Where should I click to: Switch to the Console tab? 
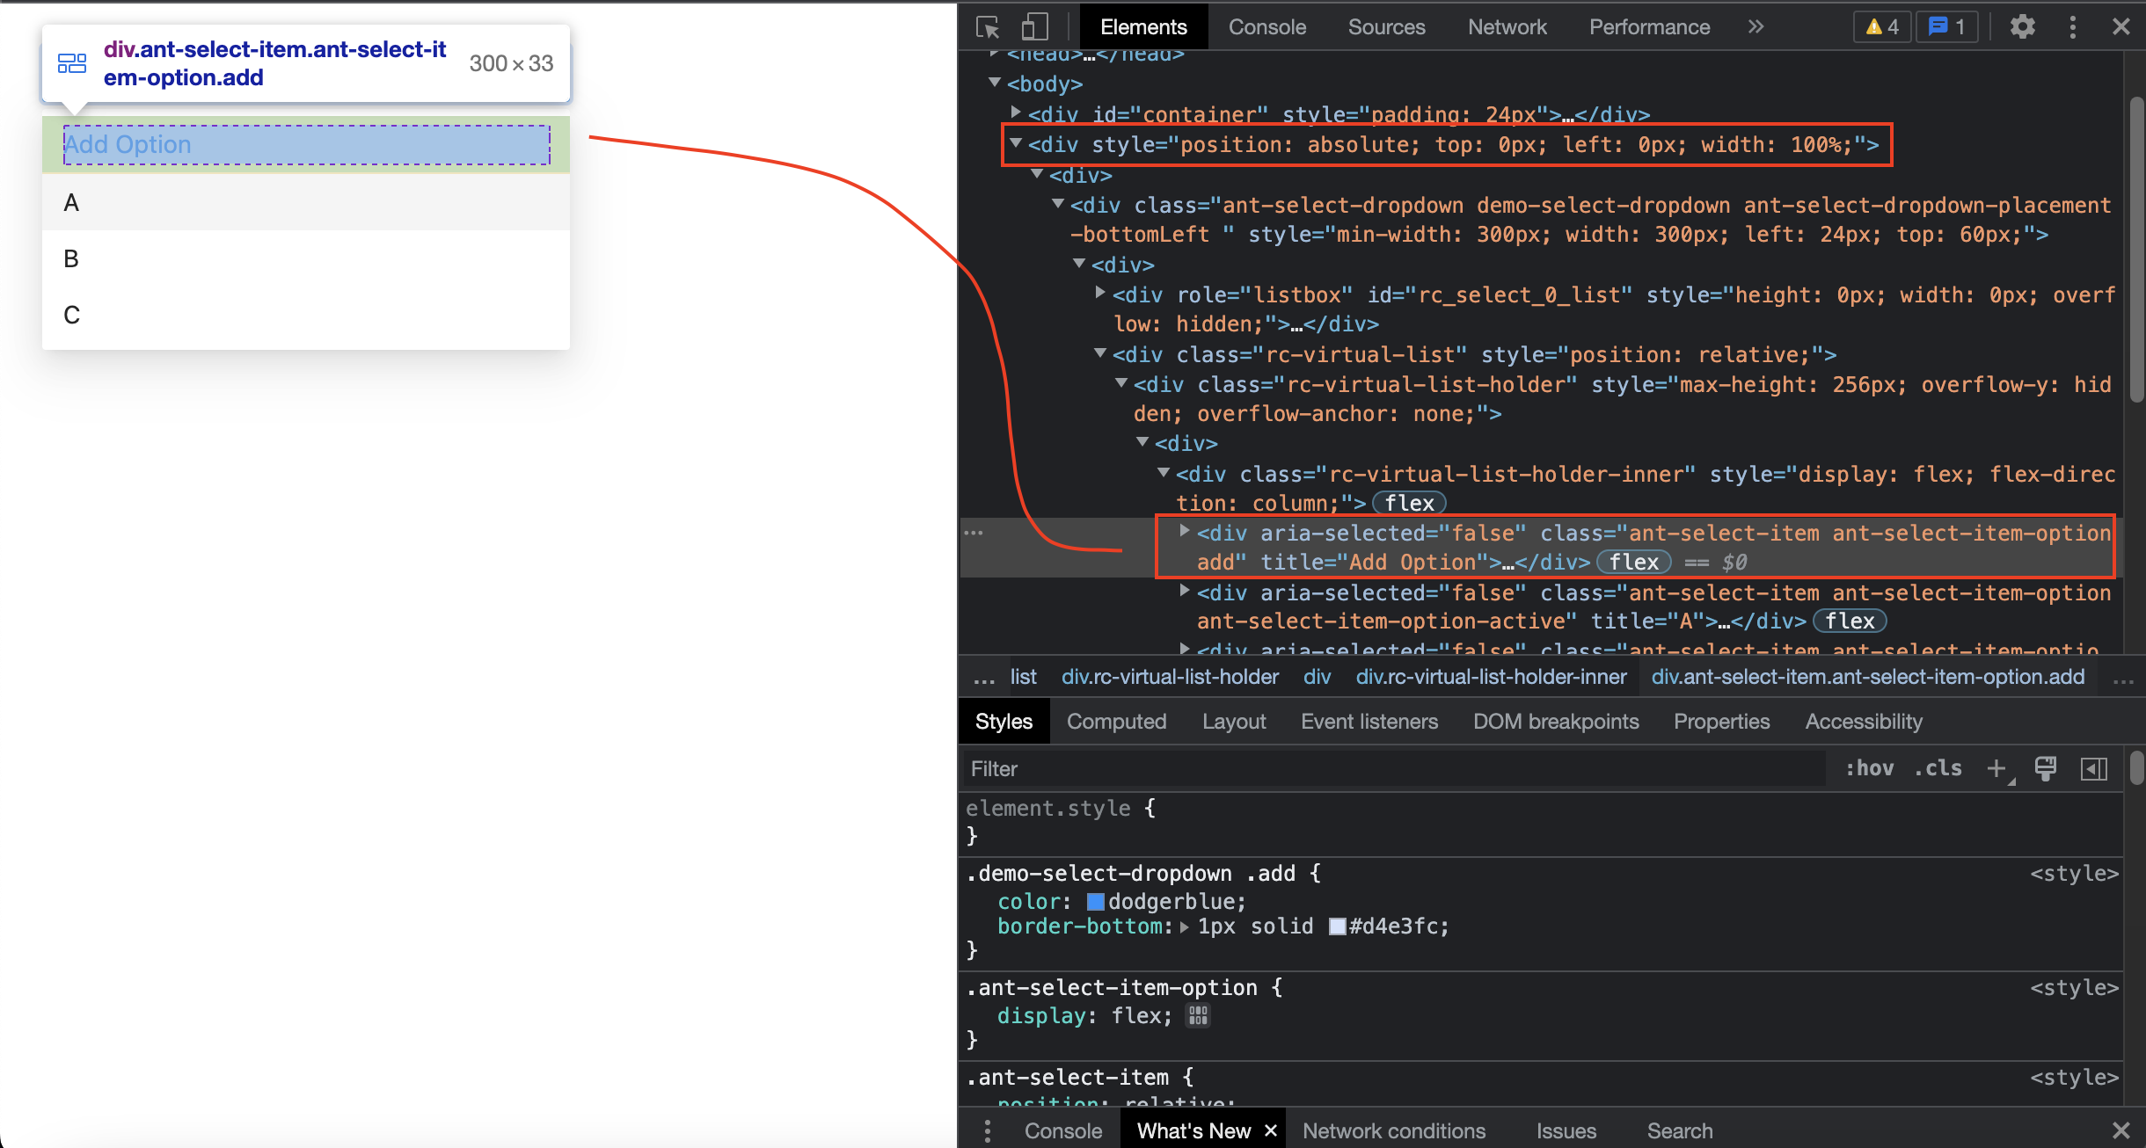1267,27
